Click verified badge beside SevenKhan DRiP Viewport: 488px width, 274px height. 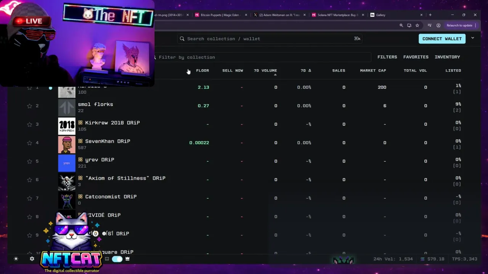point(80,141)
